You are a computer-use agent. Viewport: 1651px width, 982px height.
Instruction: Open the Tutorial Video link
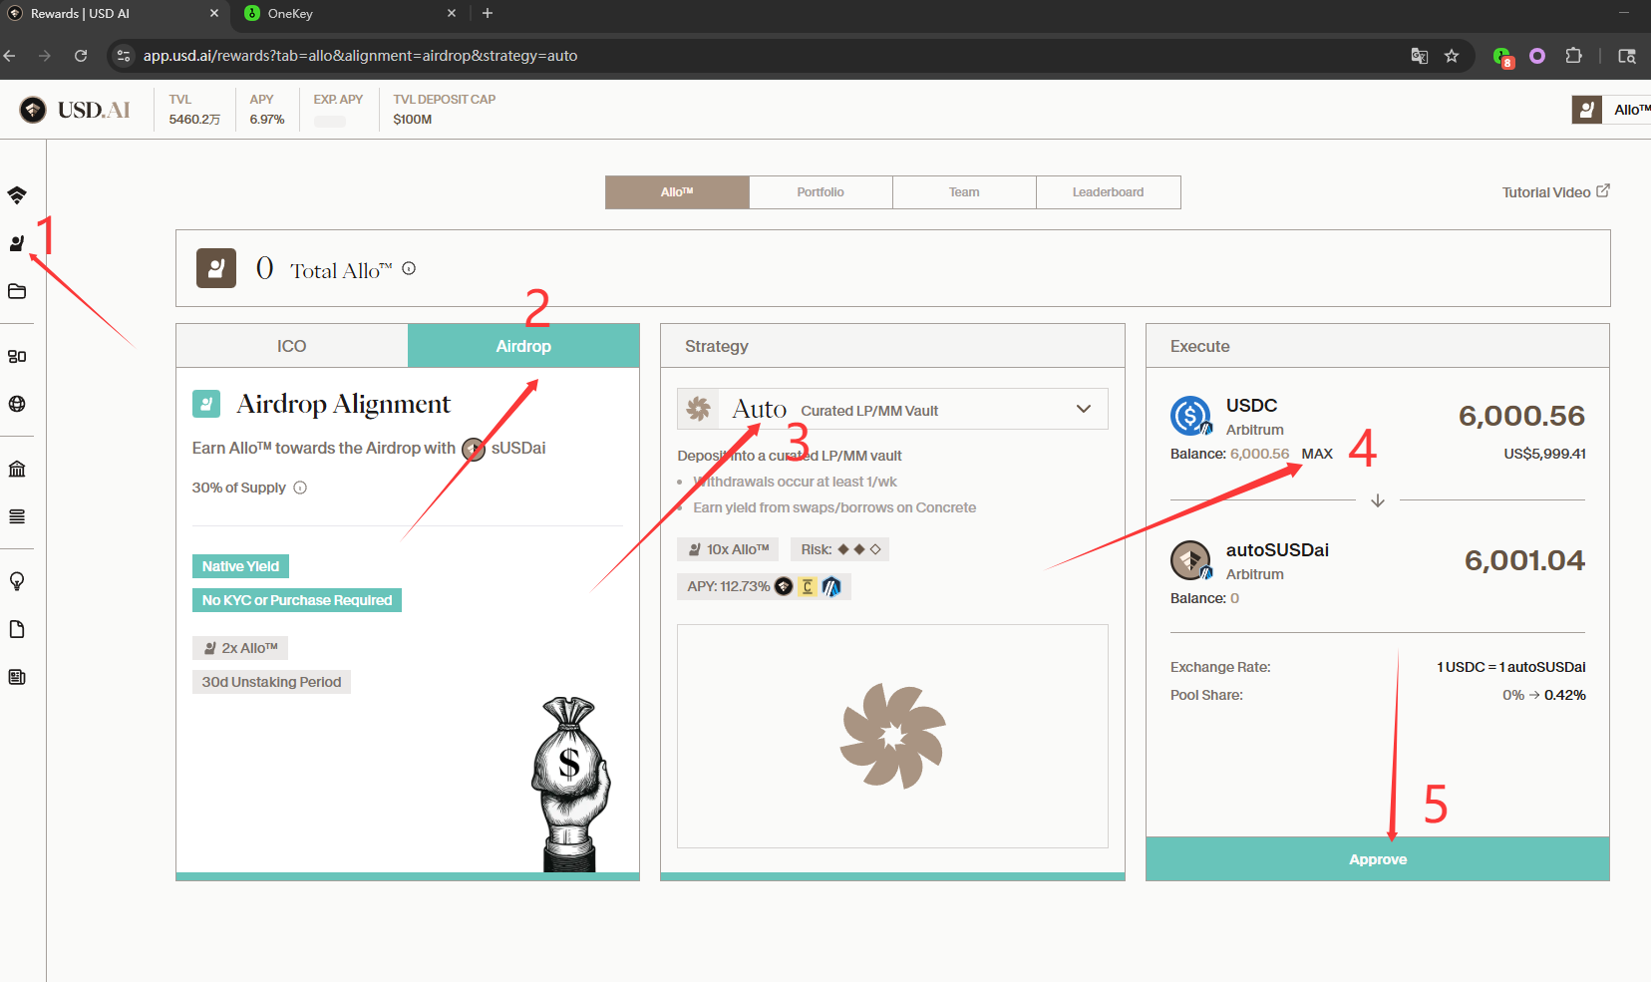1555,192
